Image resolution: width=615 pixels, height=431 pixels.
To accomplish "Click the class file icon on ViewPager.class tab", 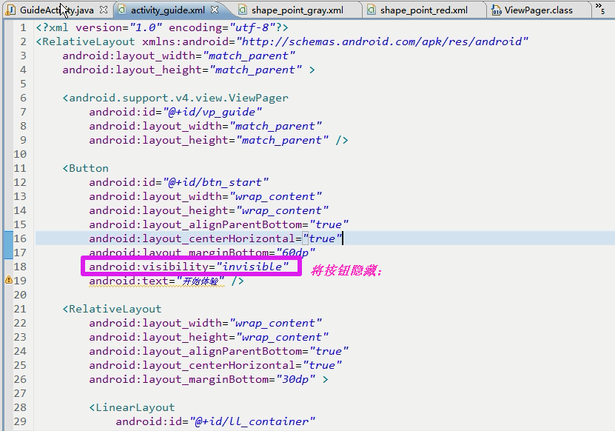I will 496,10.
